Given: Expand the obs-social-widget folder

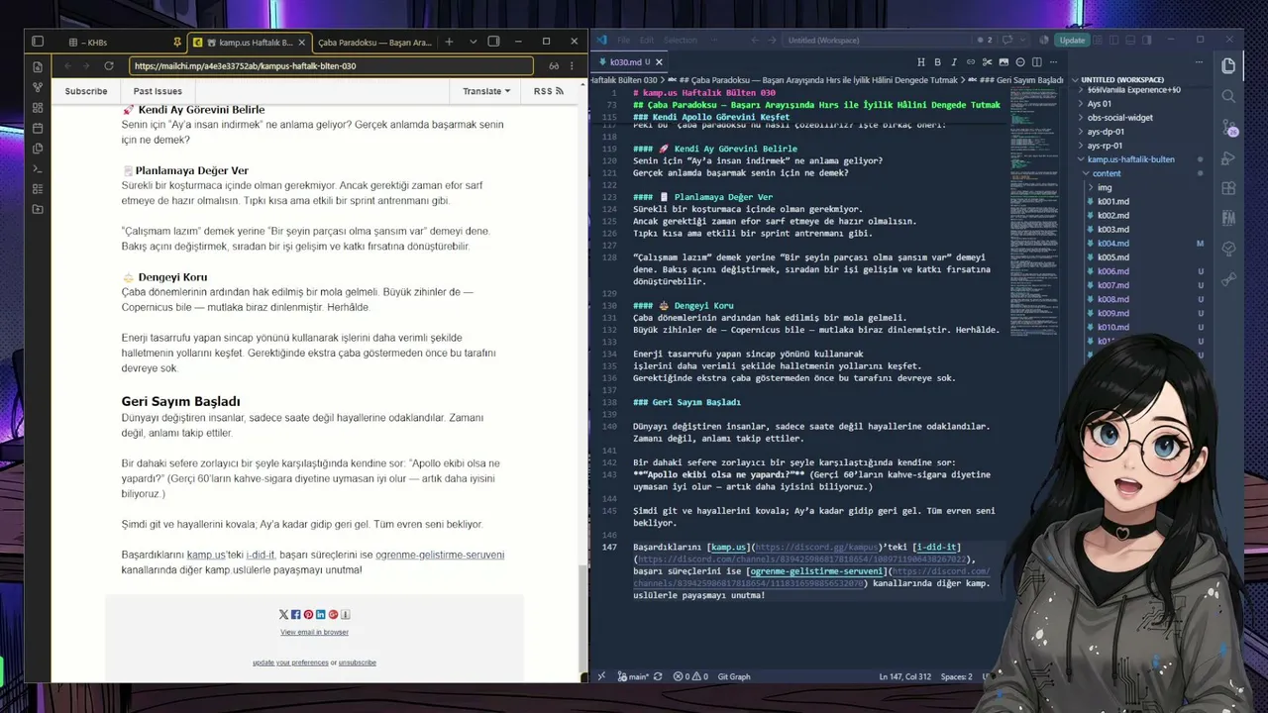Looking at the screenshot, I should click(x=1120, y=117).
